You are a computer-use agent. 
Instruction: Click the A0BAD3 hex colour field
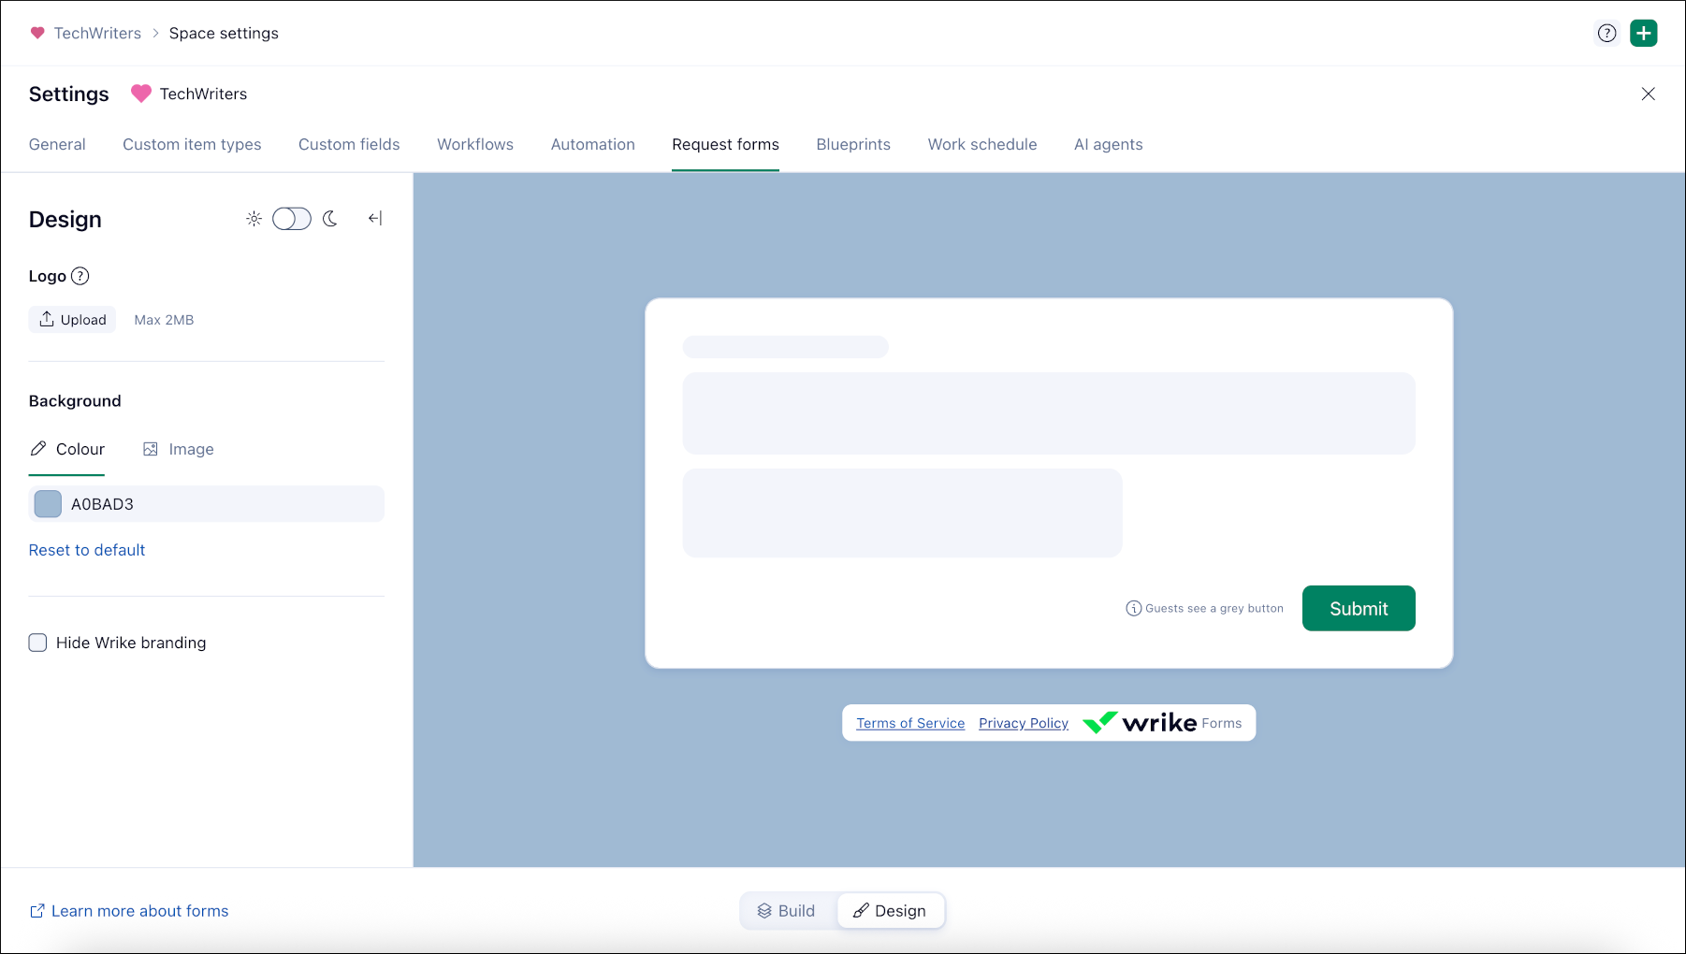point(207,504)
